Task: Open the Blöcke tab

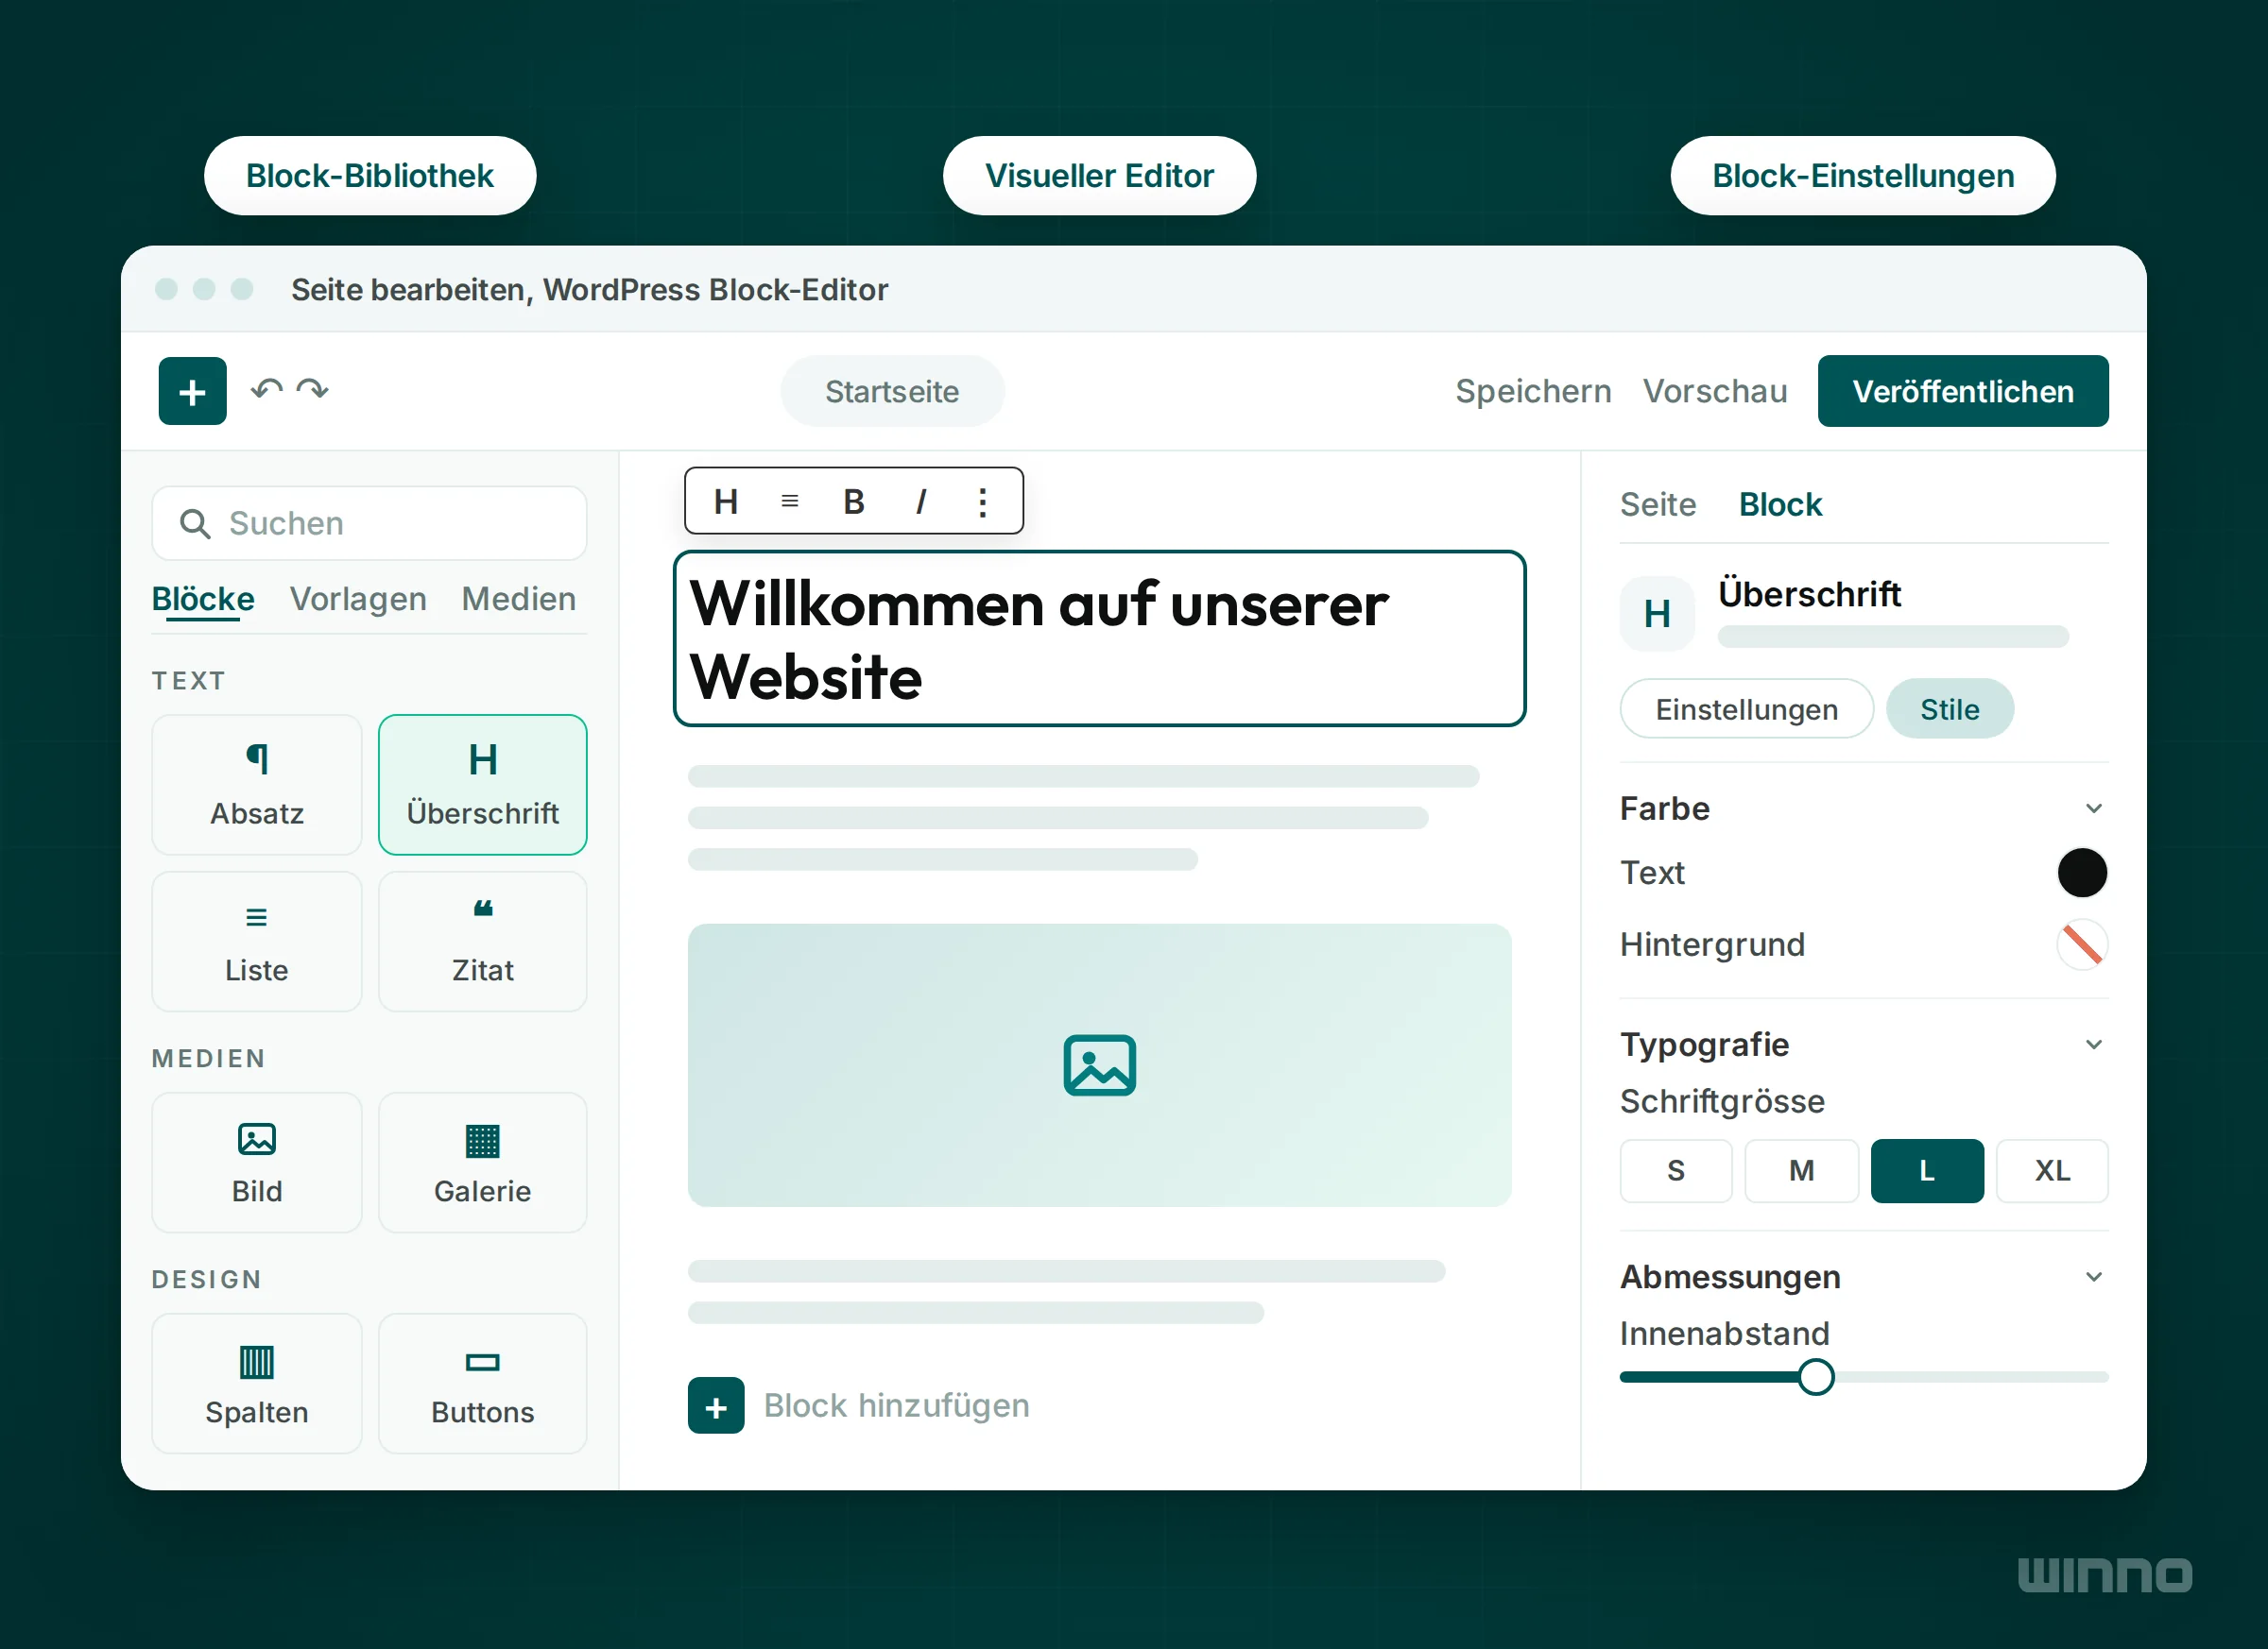Action: coord(203,599)
